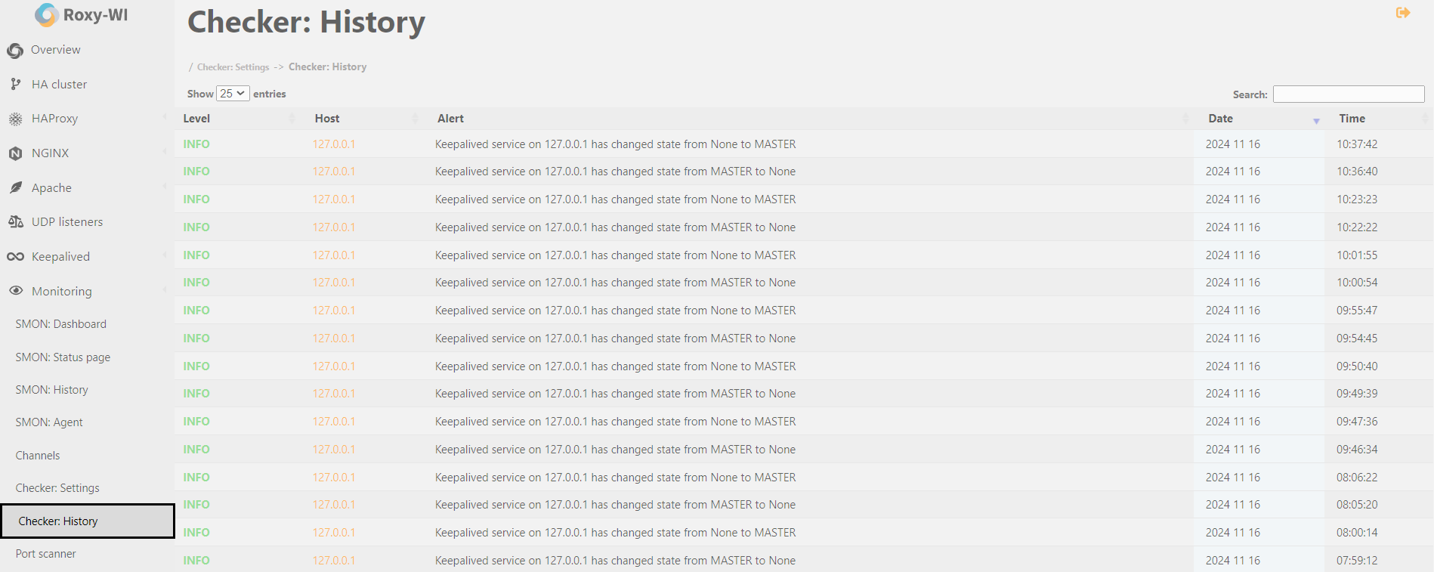
Task: Click the time value 07:59:12
Action: coord(1357,561)
